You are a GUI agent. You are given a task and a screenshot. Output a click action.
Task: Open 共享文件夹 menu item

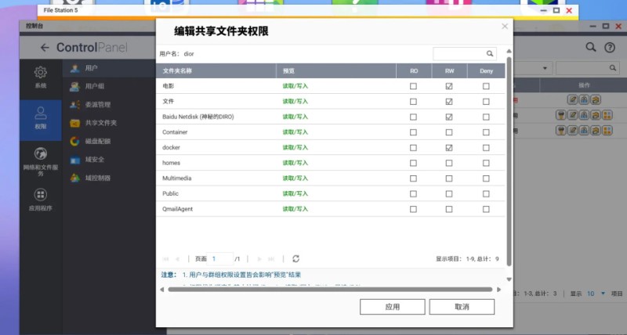pyautogui.click(x=100, y=123)
